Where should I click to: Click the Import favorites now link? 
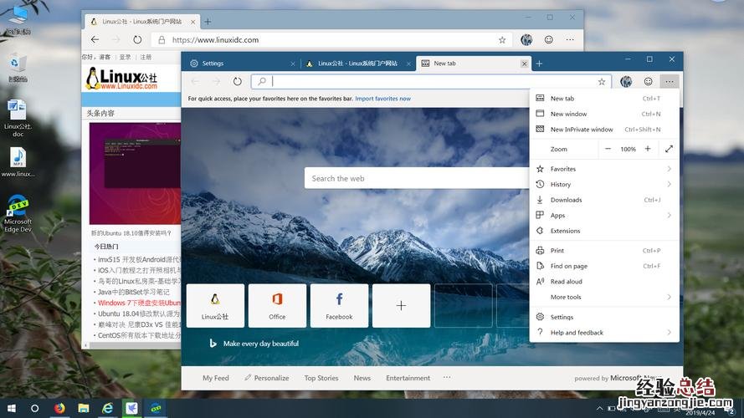point(382,99)
